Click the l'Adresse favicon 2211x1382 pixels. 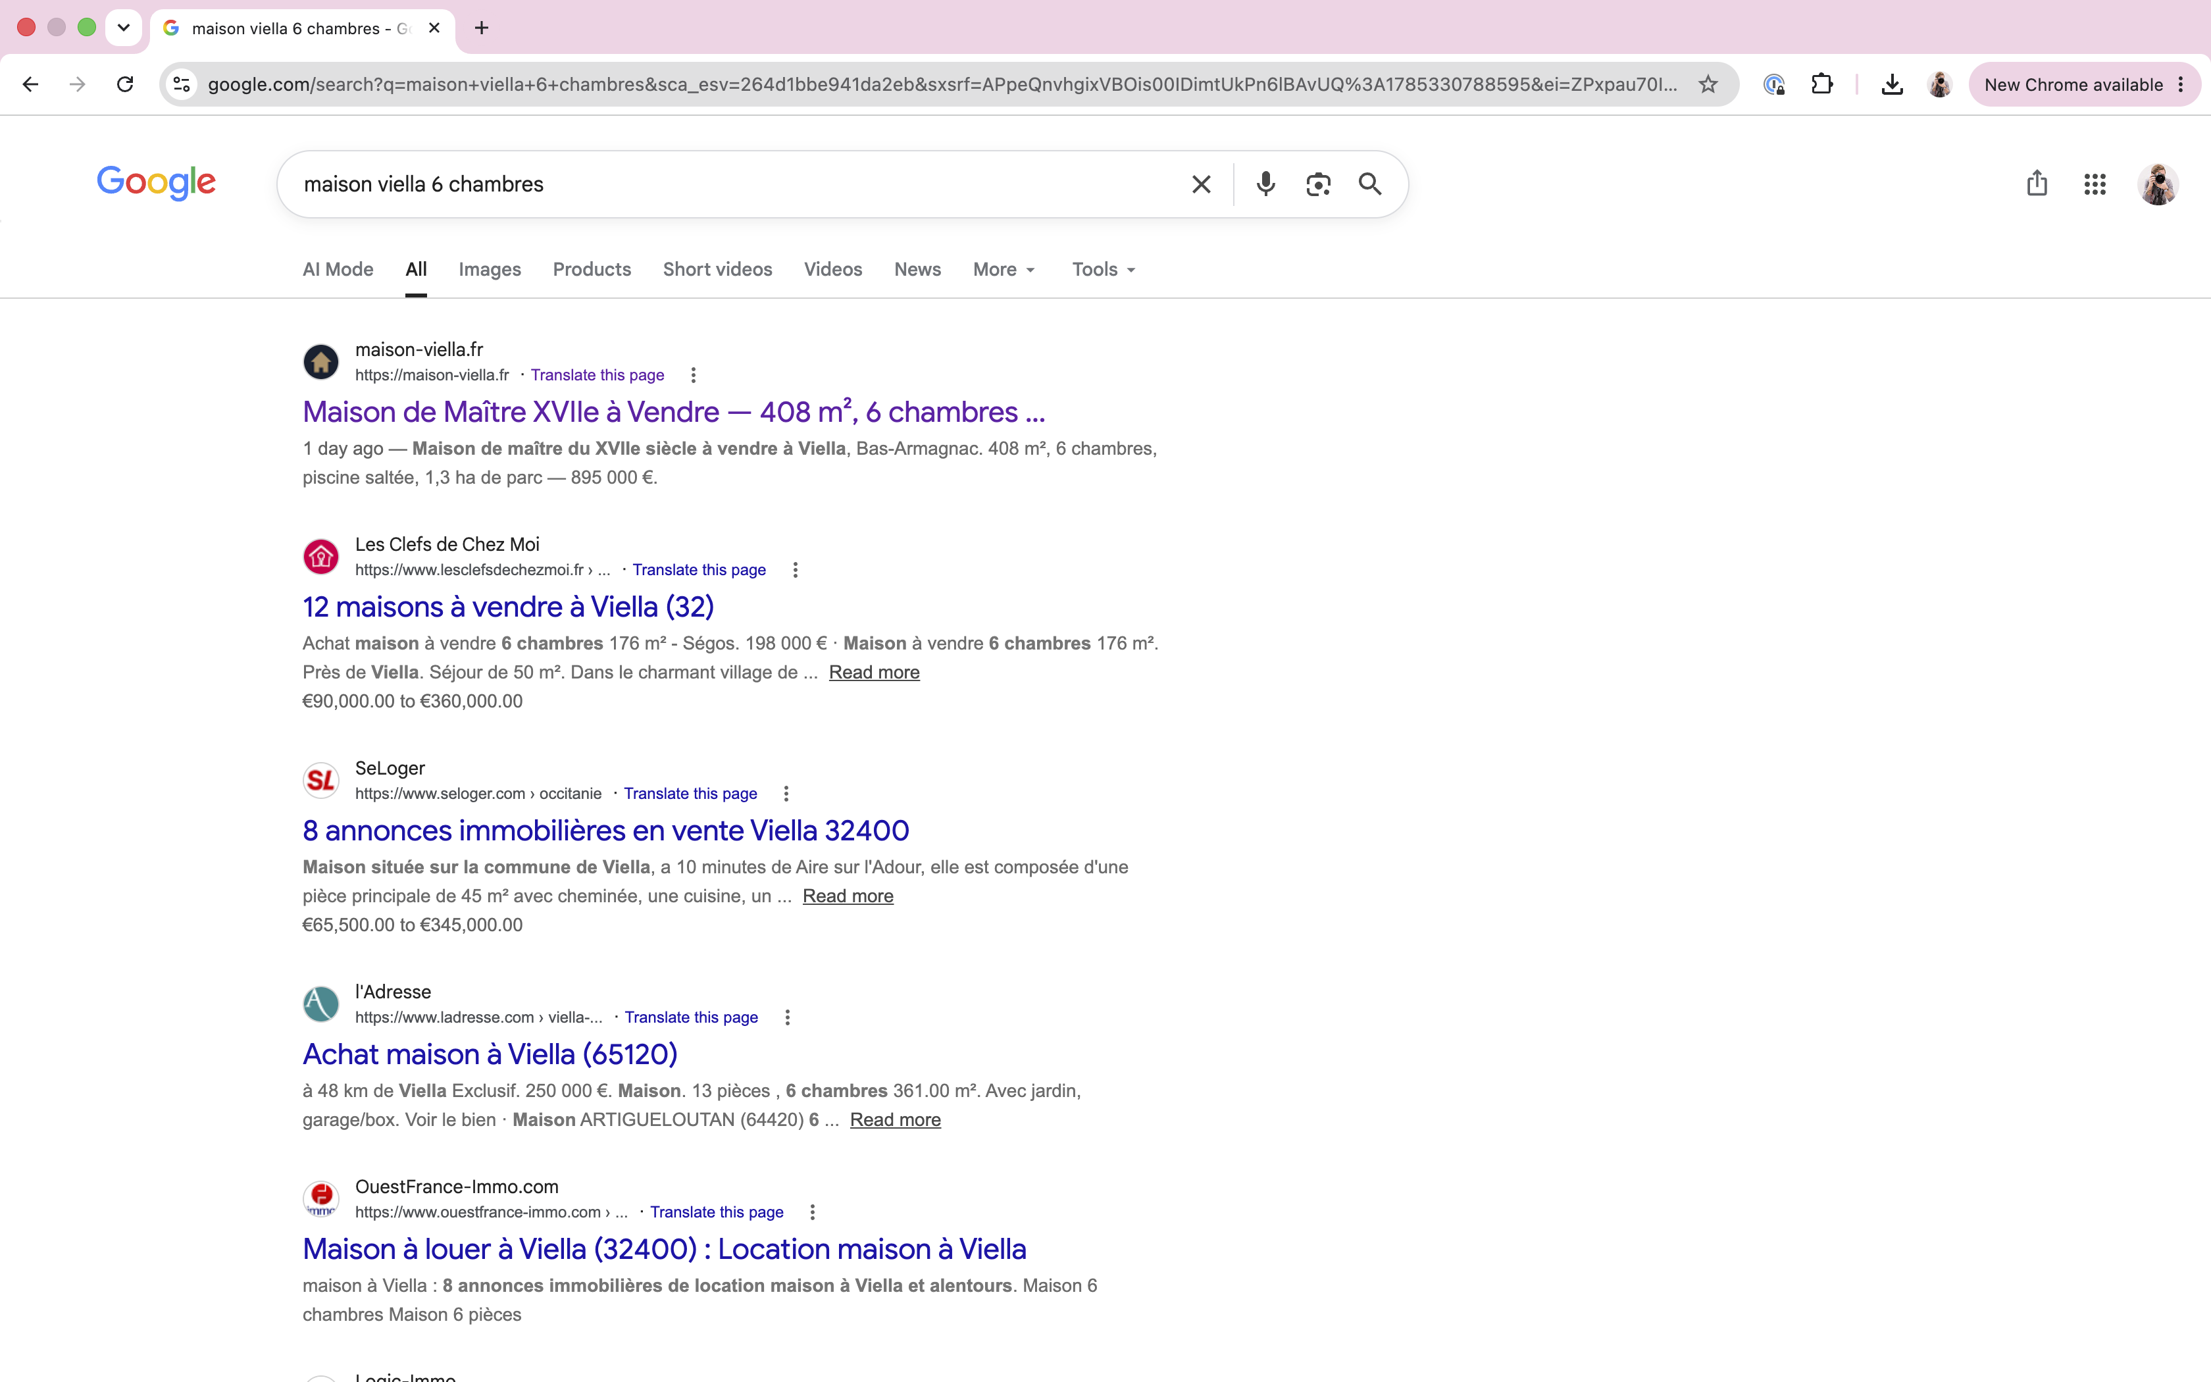320,1004
